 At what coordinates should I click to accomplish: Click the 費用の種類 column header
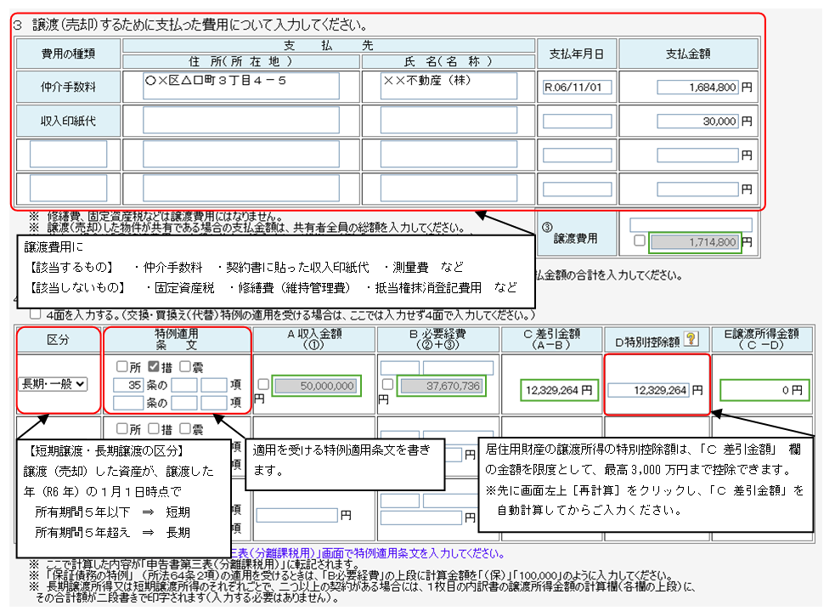[68, 54]
